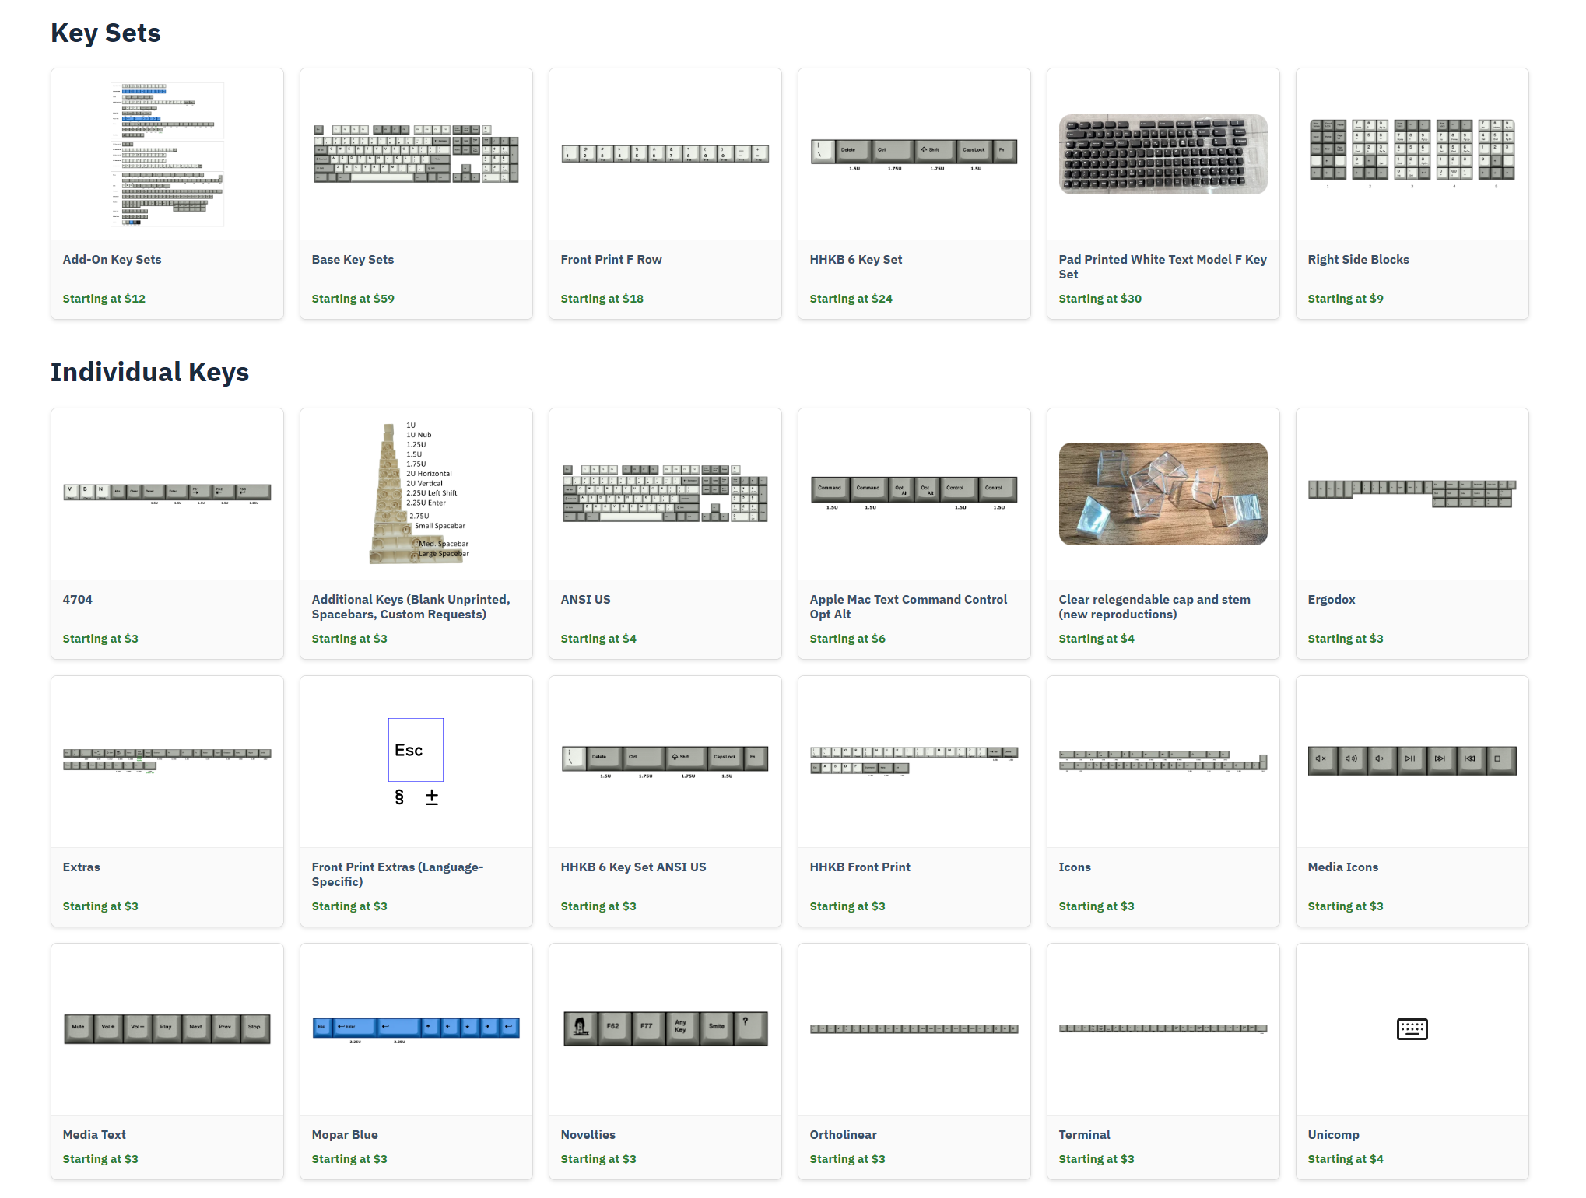View the Base Key Sets thumbnail
Viewport: 1586px width, 1198px height.
416,154
